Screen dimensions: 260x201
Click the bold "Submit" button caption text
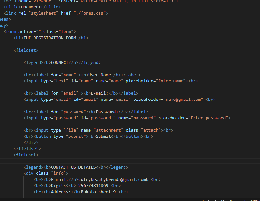tap(103, 136)
